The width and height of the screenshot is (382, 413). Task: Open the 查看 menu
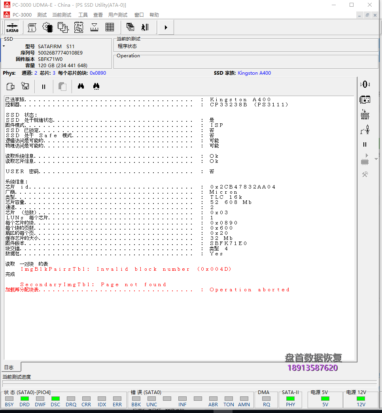tap(98, 15)
